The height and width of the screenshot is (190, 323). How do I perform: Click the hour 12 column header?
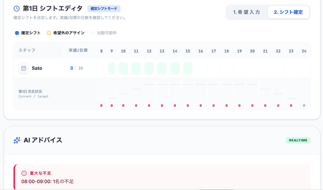tap(149, 51)
